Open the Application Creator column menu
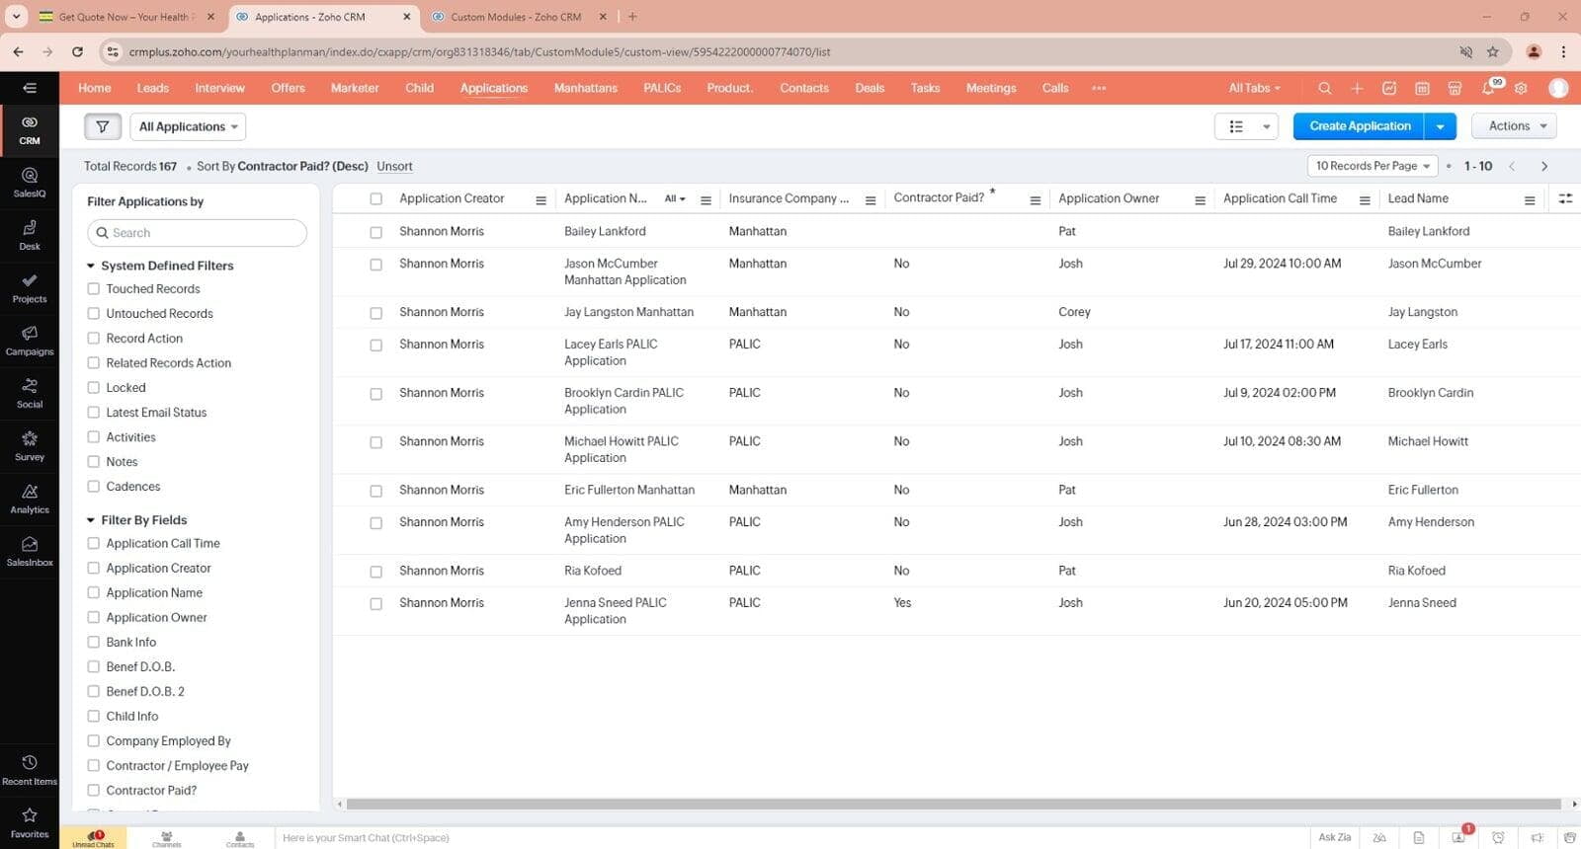The image size is (1581, 849). pyautogui.click(x=541, y=200)
